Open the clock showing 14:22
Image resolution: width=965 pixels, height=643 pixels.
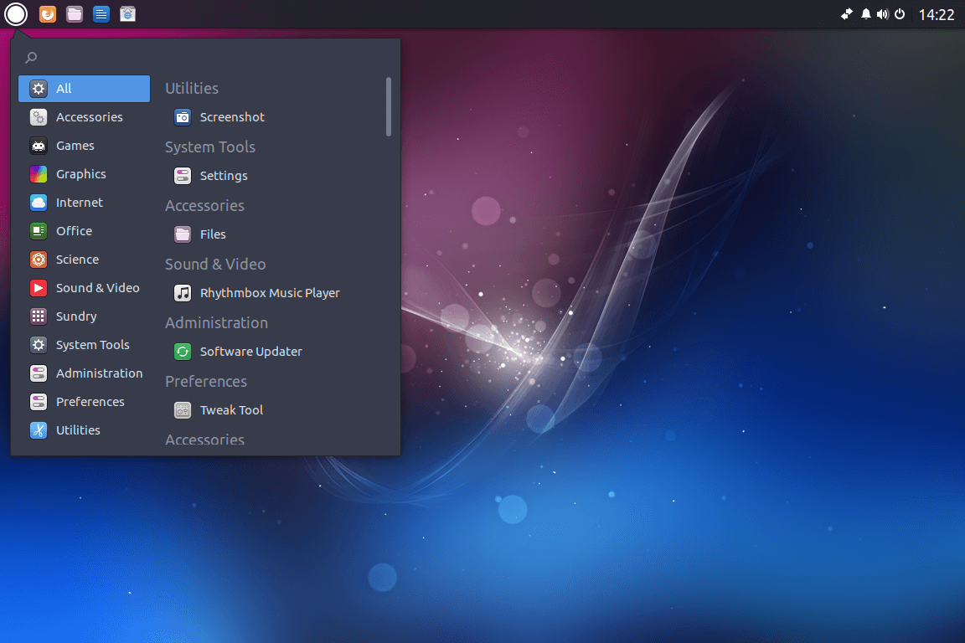936,14
